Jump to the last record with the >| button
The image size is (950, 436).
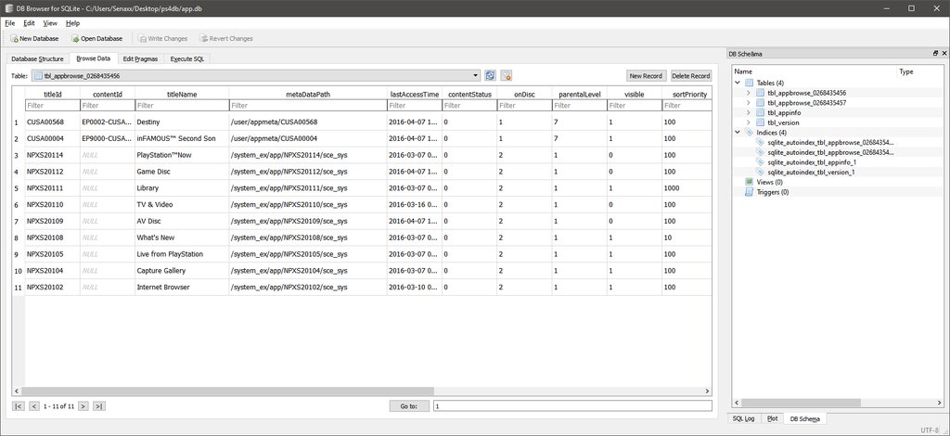[99, 405]
